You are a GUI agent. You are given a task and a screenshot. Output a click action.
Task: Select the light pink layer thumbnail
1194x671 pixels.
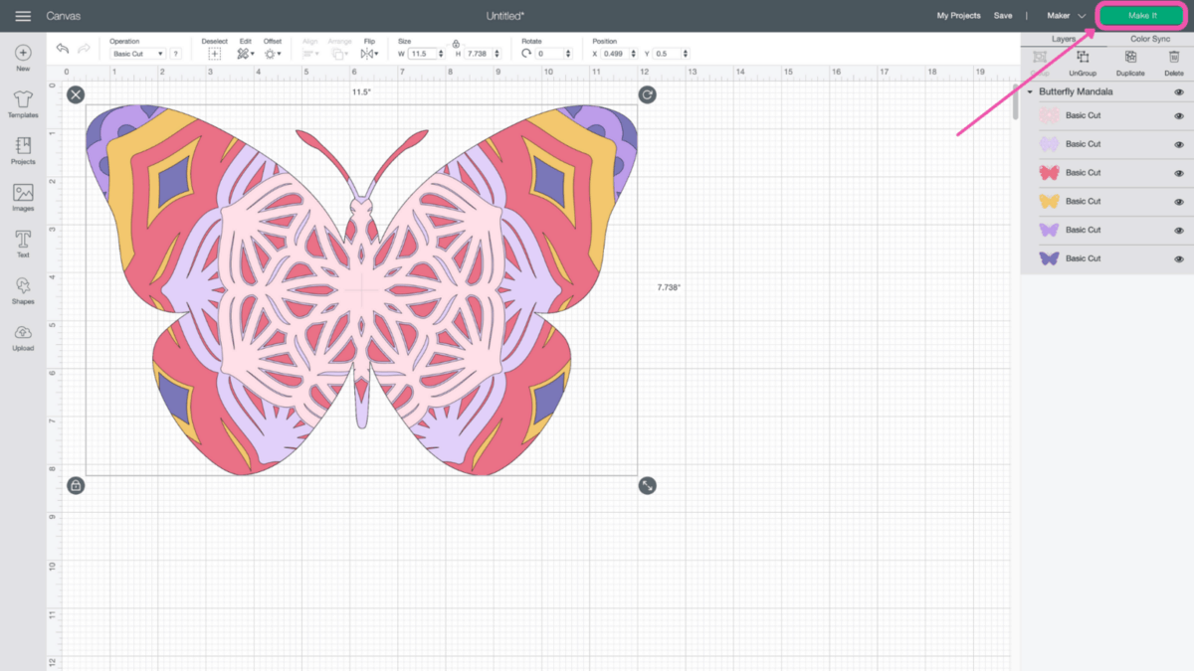click(x=1049, y=115)
